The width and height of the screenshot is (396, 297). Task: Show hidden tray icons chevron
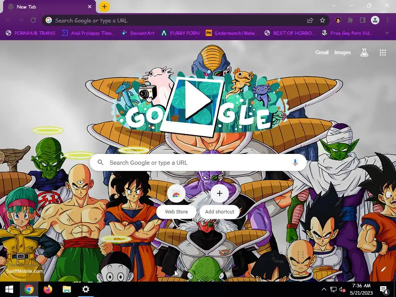pos(324,289)
